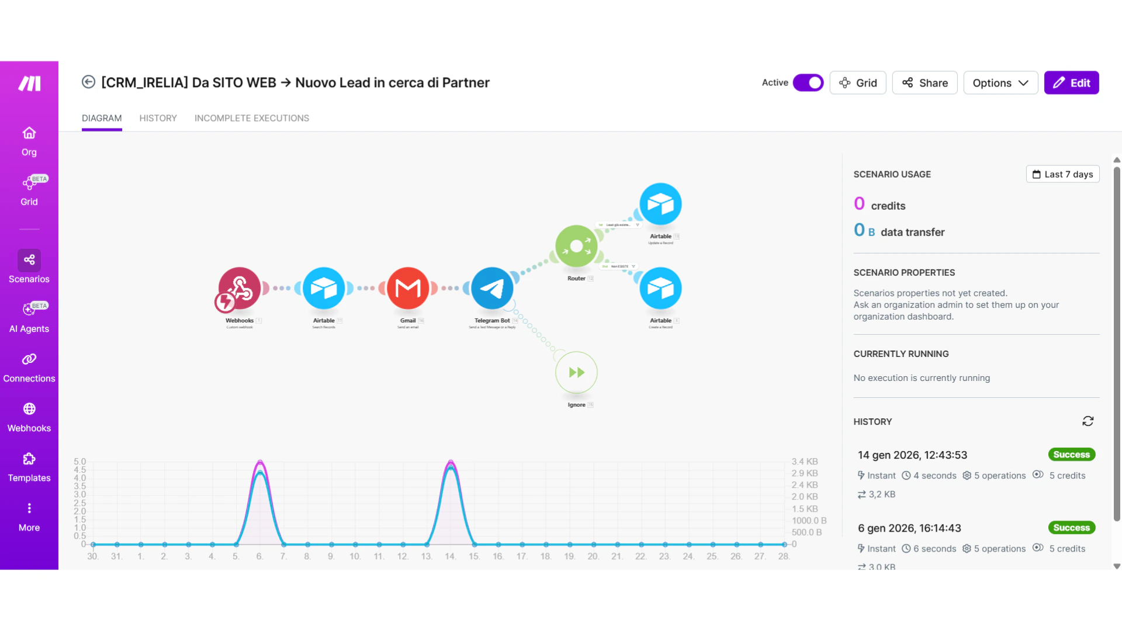Select the Gmail module node
The image size is (1122, 631).
click(x=408, y=288)
